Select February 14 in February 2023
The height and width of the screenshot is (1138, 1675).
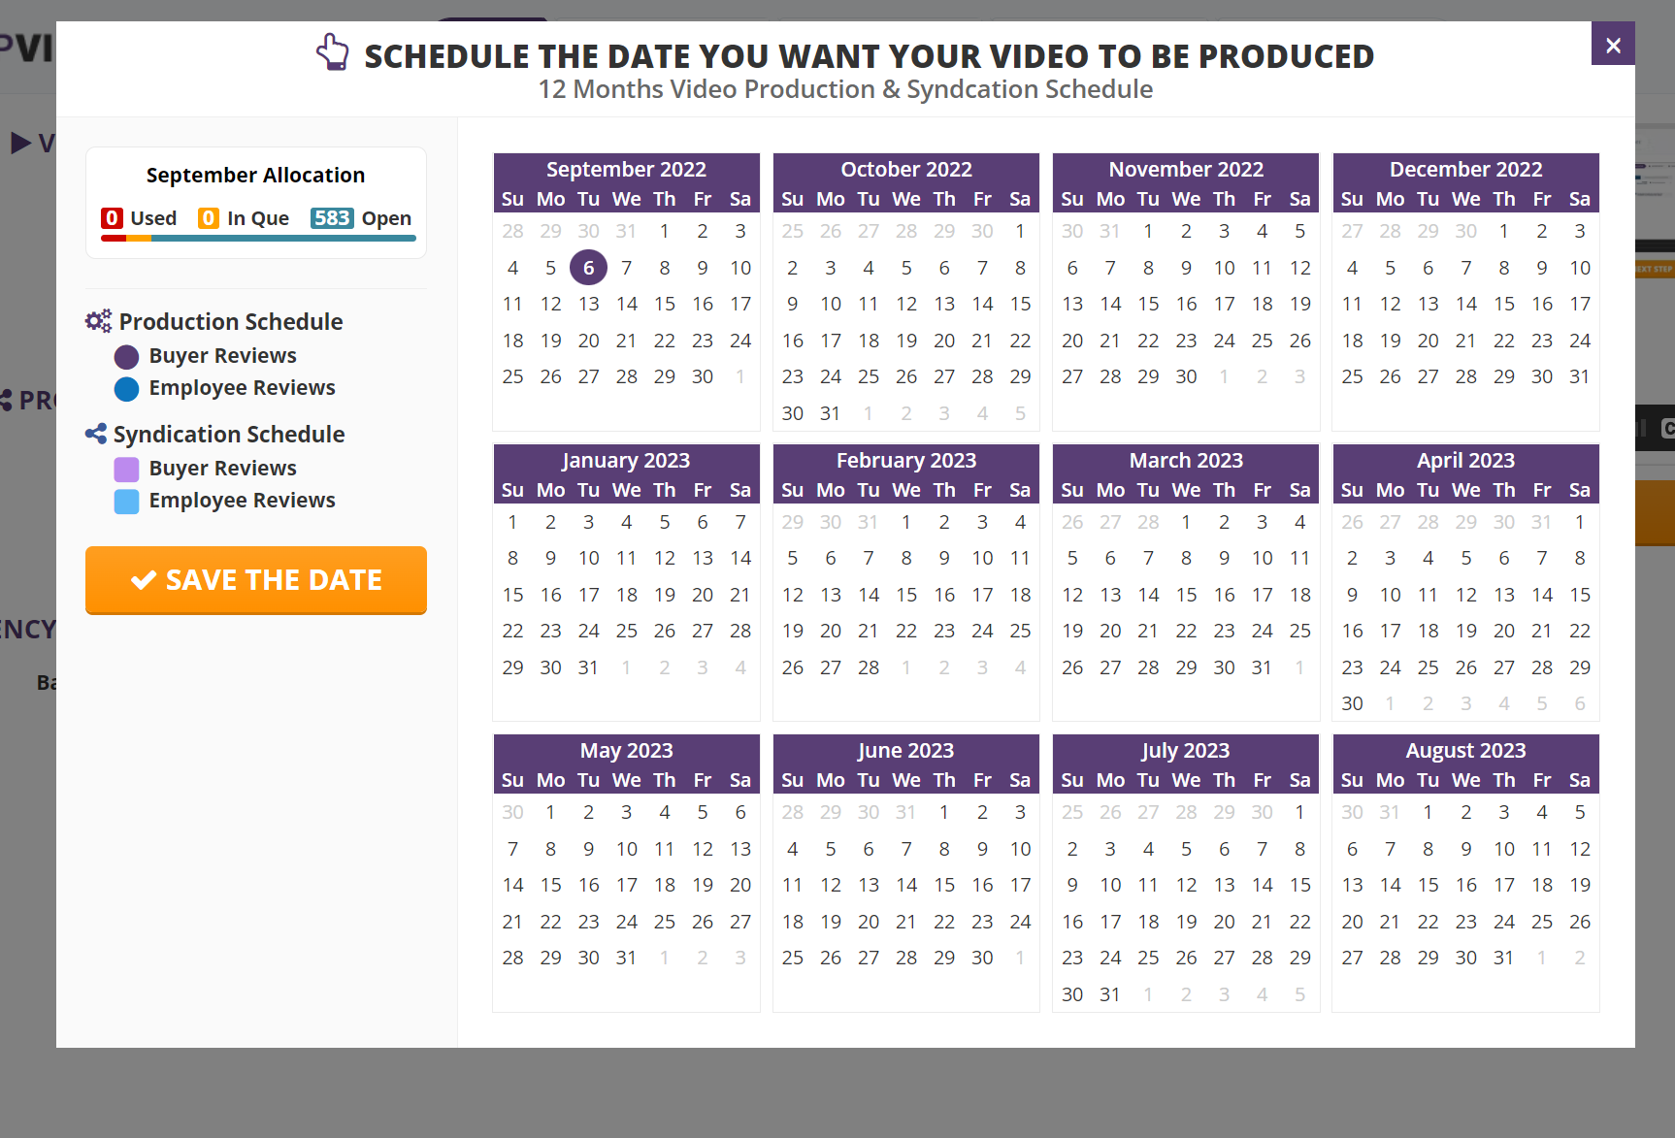click(x=869, y=595)
